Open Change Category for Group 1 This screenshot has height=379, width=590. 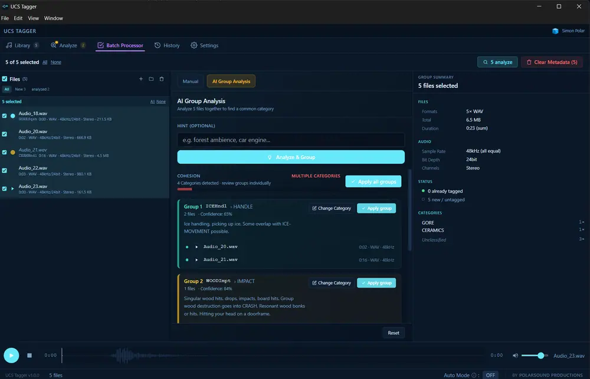point(332,208)
